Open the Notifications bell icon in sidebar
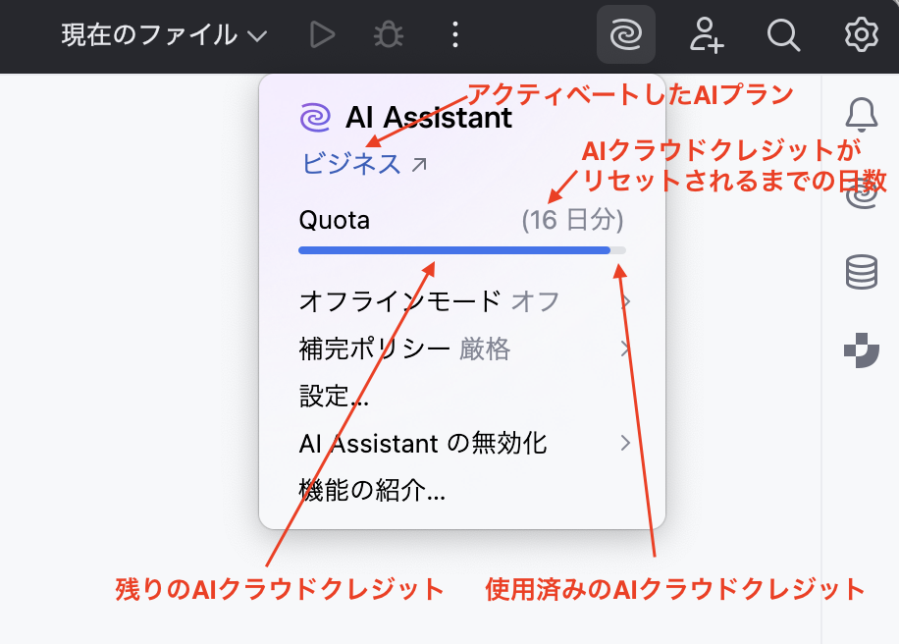The image size is (899, 644). pos(861,115)
